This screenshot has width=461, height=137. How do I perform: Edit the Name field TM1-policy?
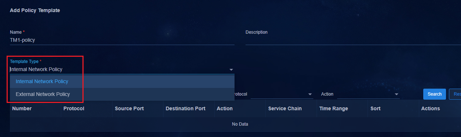coord(122,40)
